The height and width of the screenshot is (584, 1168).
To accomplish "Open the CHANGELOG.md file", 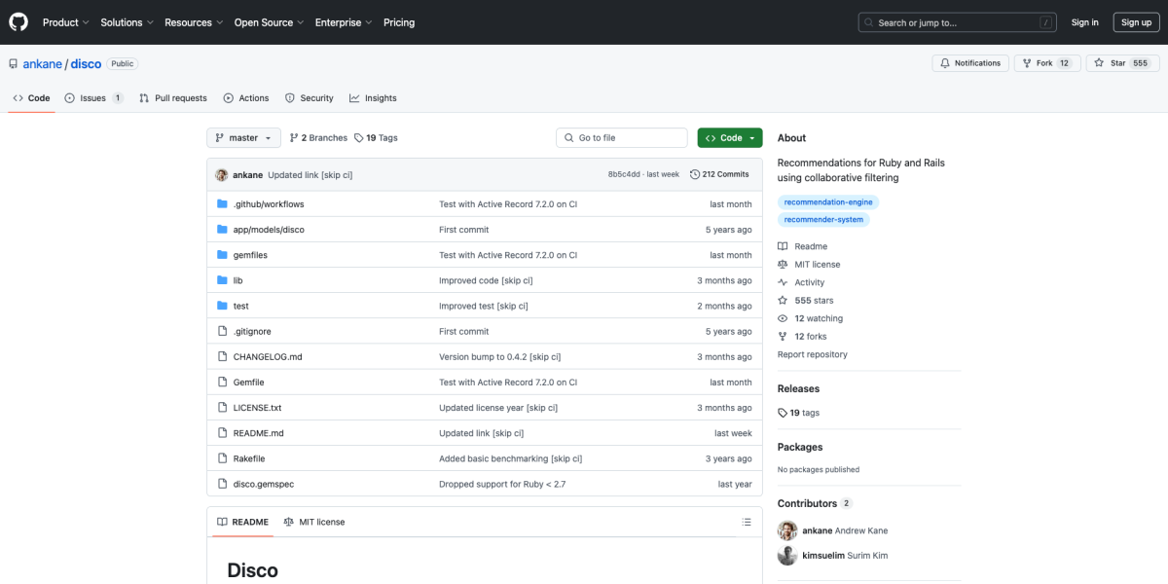I will (268, 357).
